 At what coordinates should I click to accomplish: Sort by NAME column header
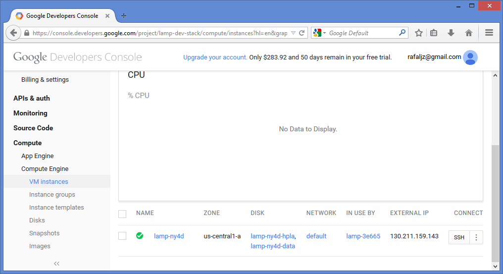145,213
